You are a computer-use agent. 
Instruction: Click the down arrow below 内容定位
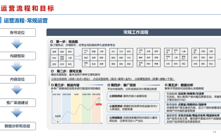pos(17,90)
